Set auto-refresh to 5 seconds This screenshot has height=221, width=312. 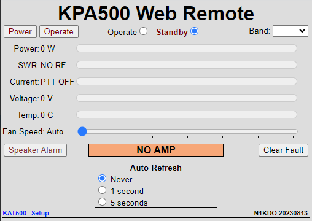102,202
